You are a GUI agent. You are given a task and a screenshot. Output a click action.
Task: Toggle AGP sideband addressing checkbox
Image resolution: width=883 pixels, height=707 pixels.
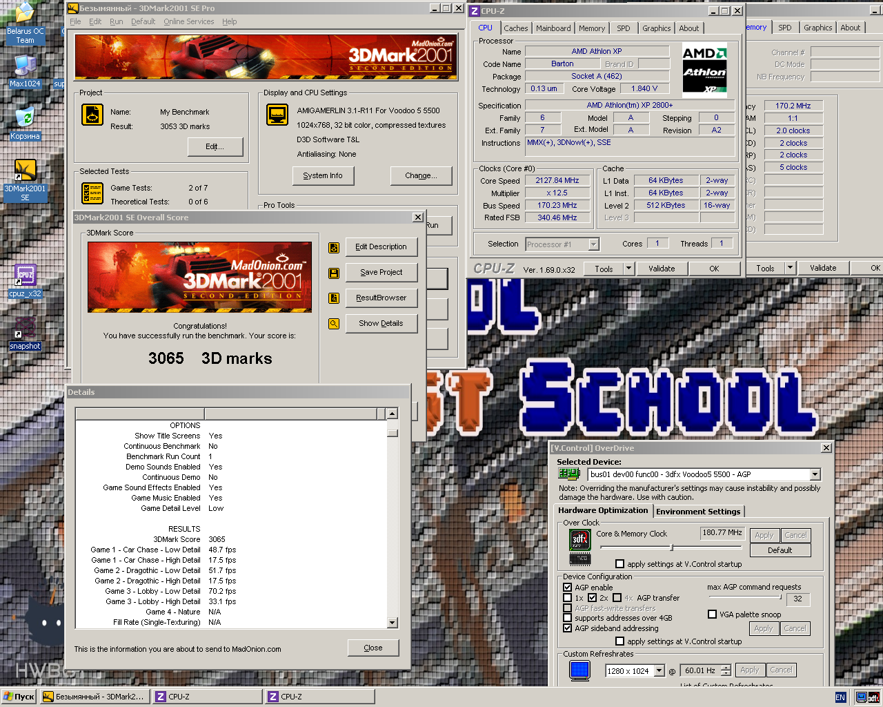567,628
